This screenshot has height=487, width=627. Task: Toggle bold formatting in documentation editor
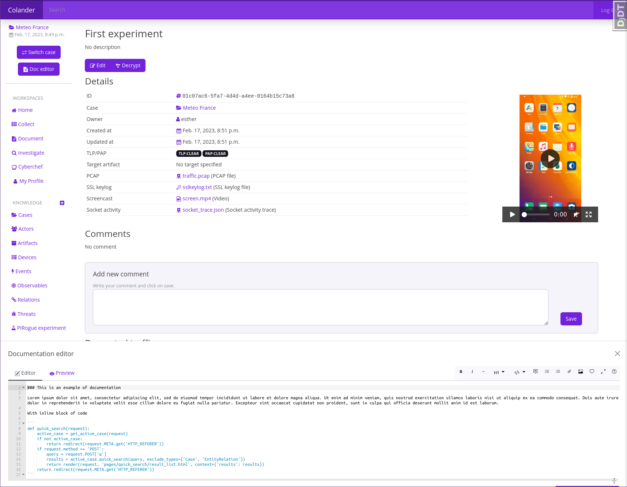(461, 372)
